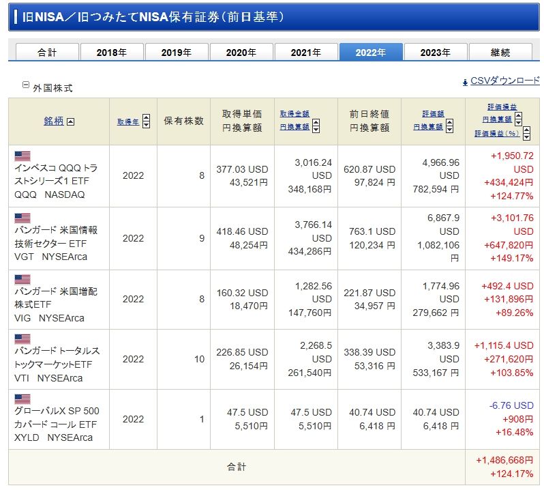Open the 2018年 tab
The image size is (544, 490).
[112, 53]
